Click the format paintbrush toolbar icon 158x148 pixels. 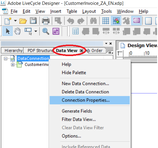[58, 21]
